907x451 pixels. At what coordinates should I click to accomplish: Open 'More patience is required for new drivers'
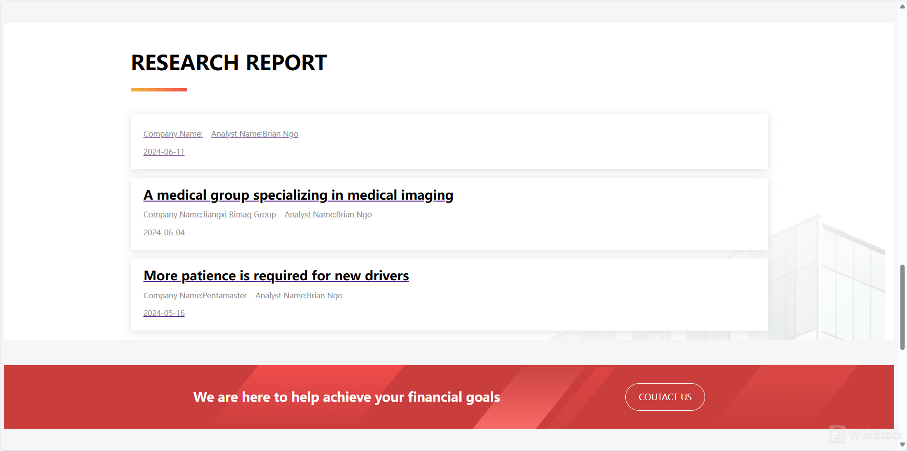[x=276, y=276]
